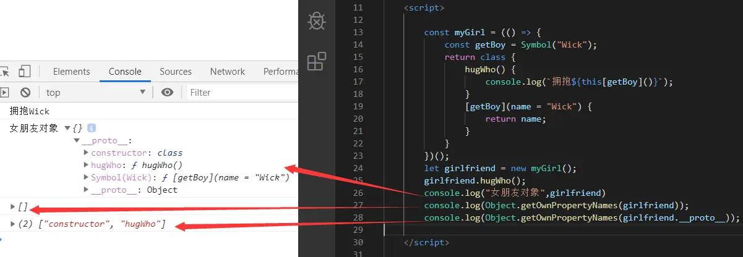Expand the __proto__: Object entry
The width and height of the screenshot is (743, 257).
coord(87,190)
